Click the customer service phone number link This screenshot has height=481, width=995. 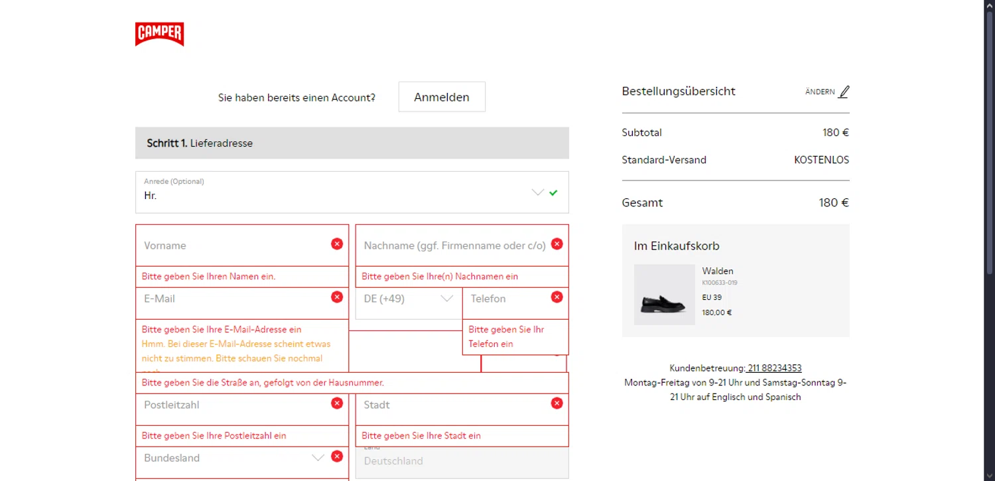(774, 368)
